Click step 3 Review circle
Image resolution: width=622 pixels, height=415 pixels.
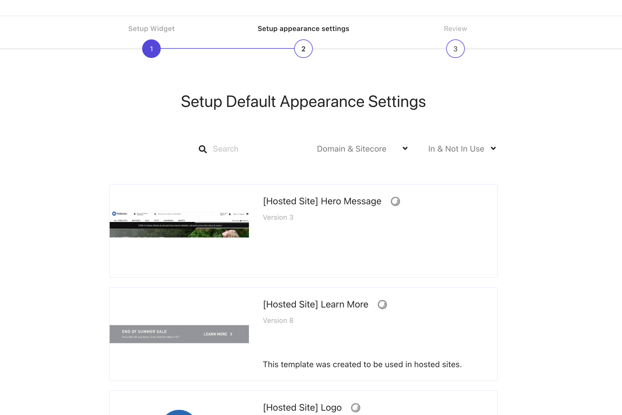pyautogui.click(x=455, y=48)
